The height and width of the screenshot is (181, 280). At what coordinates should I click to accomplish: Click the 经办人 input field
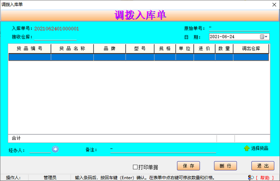[40, 150]
